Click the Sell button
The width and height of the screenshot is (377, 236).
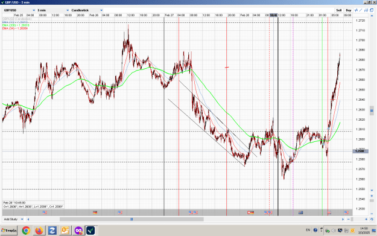click(x=339, y=10)
